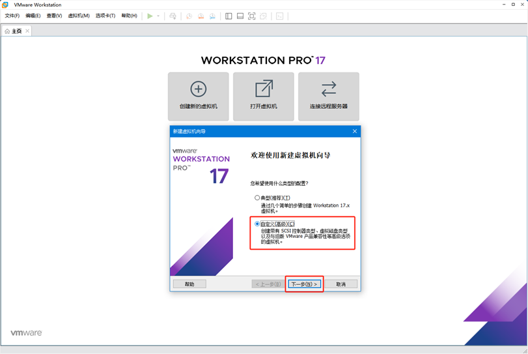Click the 创建新的虚拟机 tile

(x=199, y=96)
